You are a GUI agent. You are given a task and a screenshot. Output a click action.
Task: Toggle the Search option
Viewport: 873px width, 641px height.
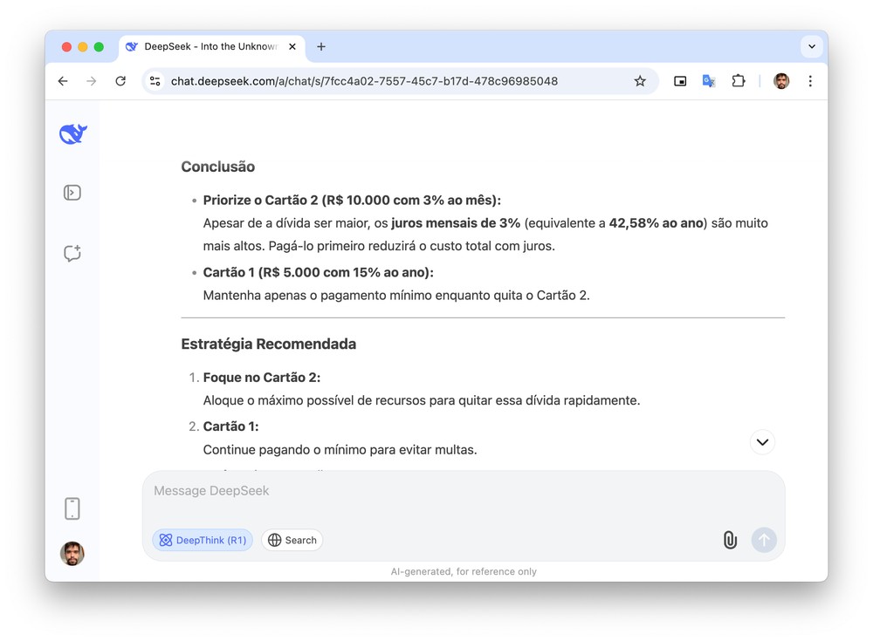(292, 540)
